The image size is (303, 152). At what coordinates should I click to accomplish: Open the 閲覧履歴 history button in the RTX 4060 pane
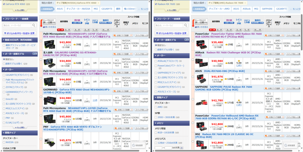tap(138, 145)
